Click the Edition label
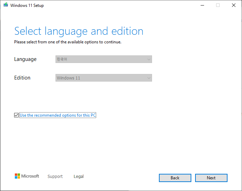 pos(22,78)
